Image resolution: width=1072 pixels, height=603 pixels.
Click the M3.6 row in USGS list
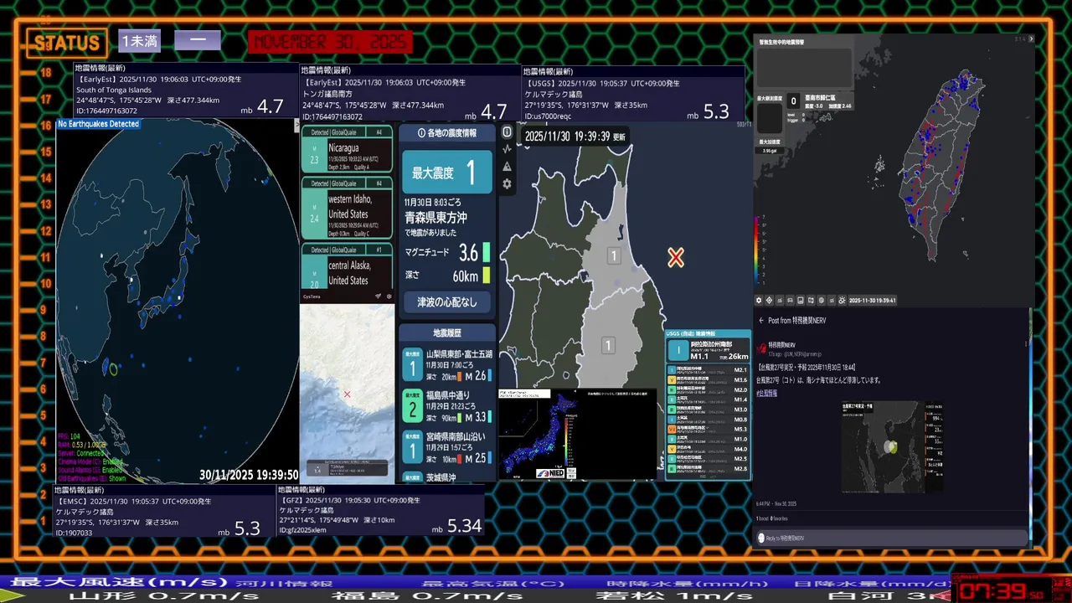pos(709,379)
